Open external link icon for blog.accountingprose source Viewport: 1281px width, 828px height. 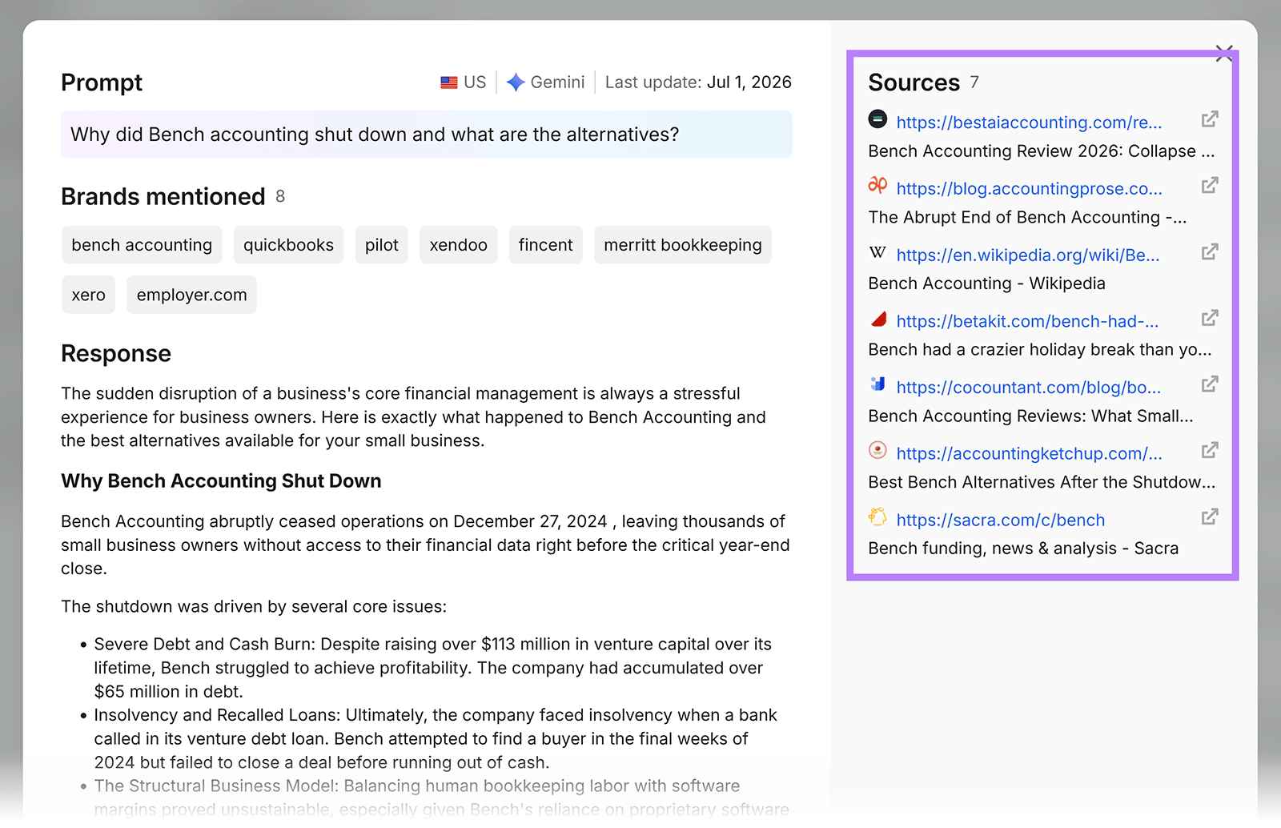pyautogui.click(x=1210, y=186)
